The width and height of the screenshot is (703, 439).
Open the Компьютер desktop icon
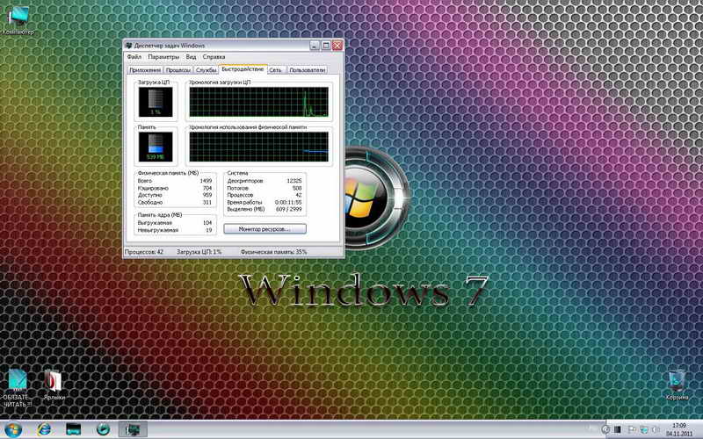point(18,20)
